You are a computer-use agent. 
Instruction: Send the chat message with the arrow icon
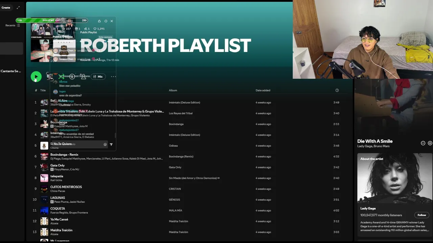point(111,144)
